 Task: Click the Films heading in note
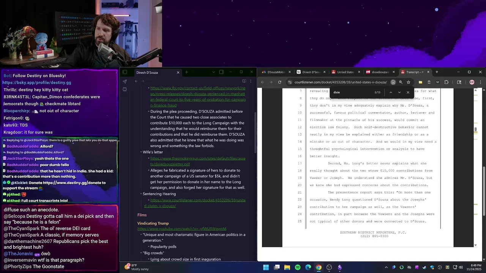coord(142,215)
